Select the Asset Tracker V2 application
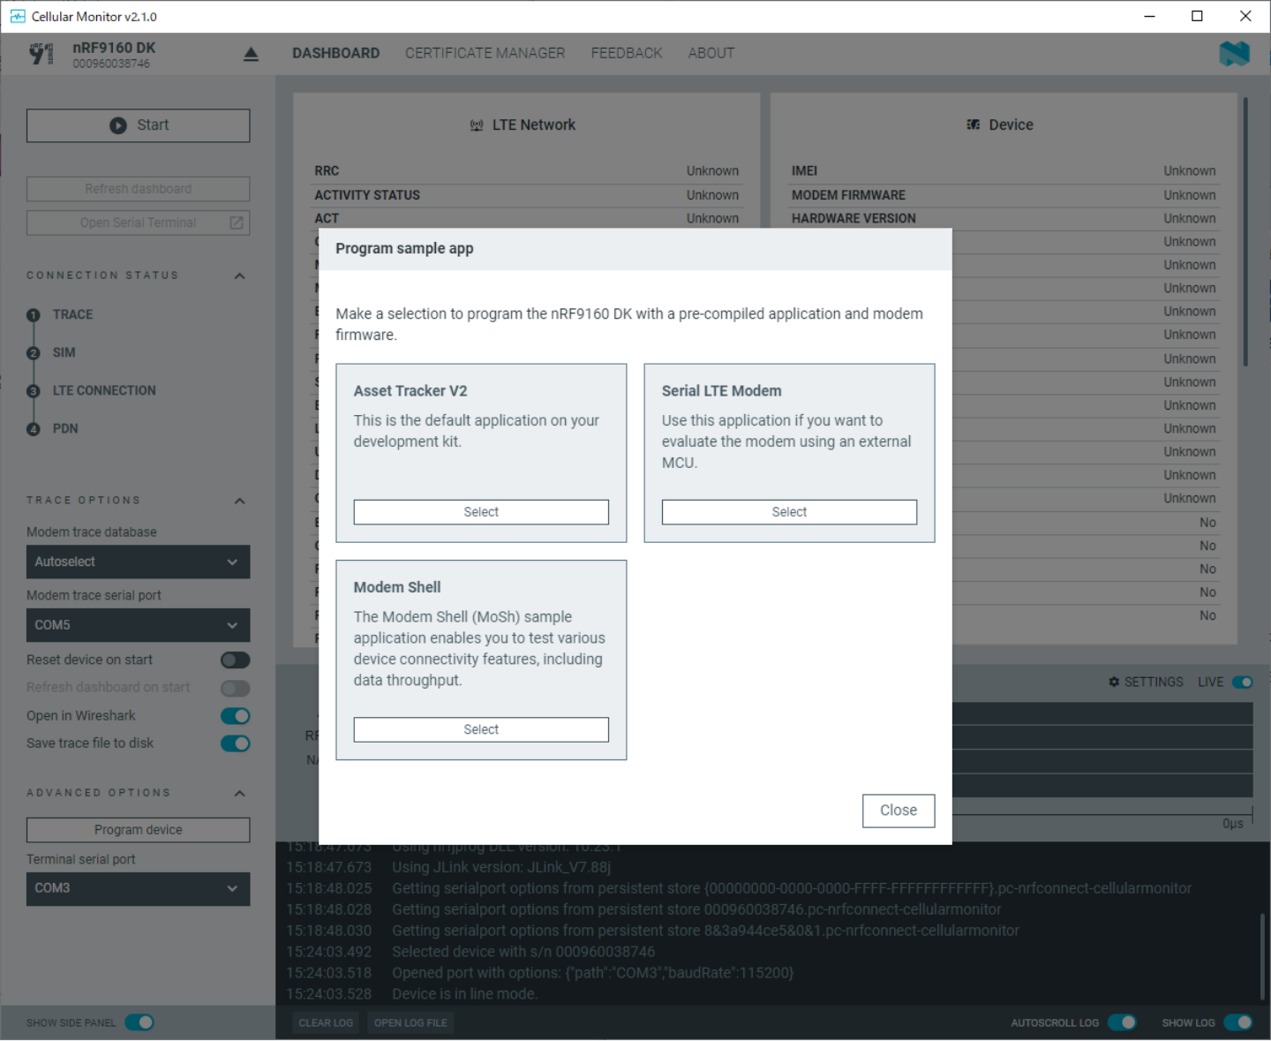Image resolution: width=1271 pixels, height=1041 pixels. [481, 512]
